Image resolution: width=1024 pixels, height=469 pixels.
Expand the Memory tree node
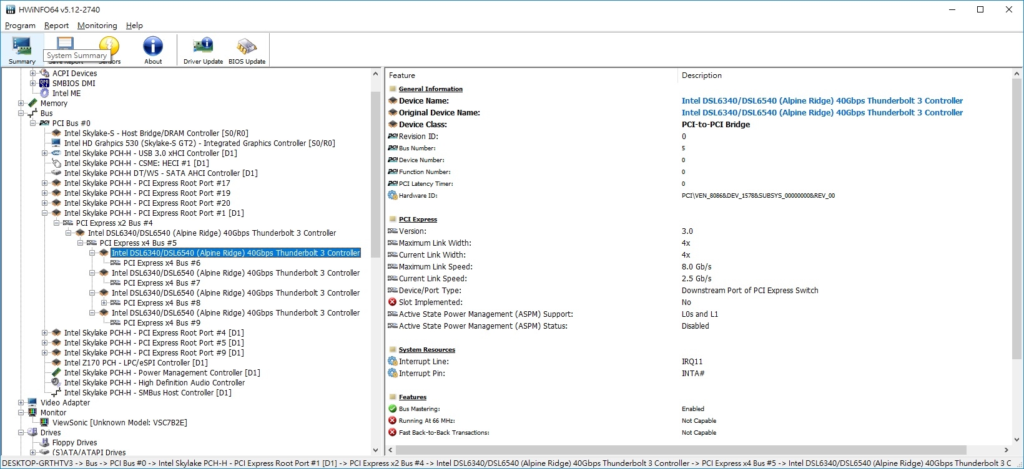pyautogui.click(x=21, y=104)
